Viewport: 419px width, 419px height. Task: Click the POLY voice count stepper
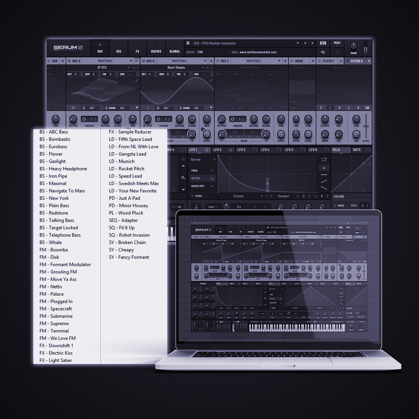(x=367, y=206)
